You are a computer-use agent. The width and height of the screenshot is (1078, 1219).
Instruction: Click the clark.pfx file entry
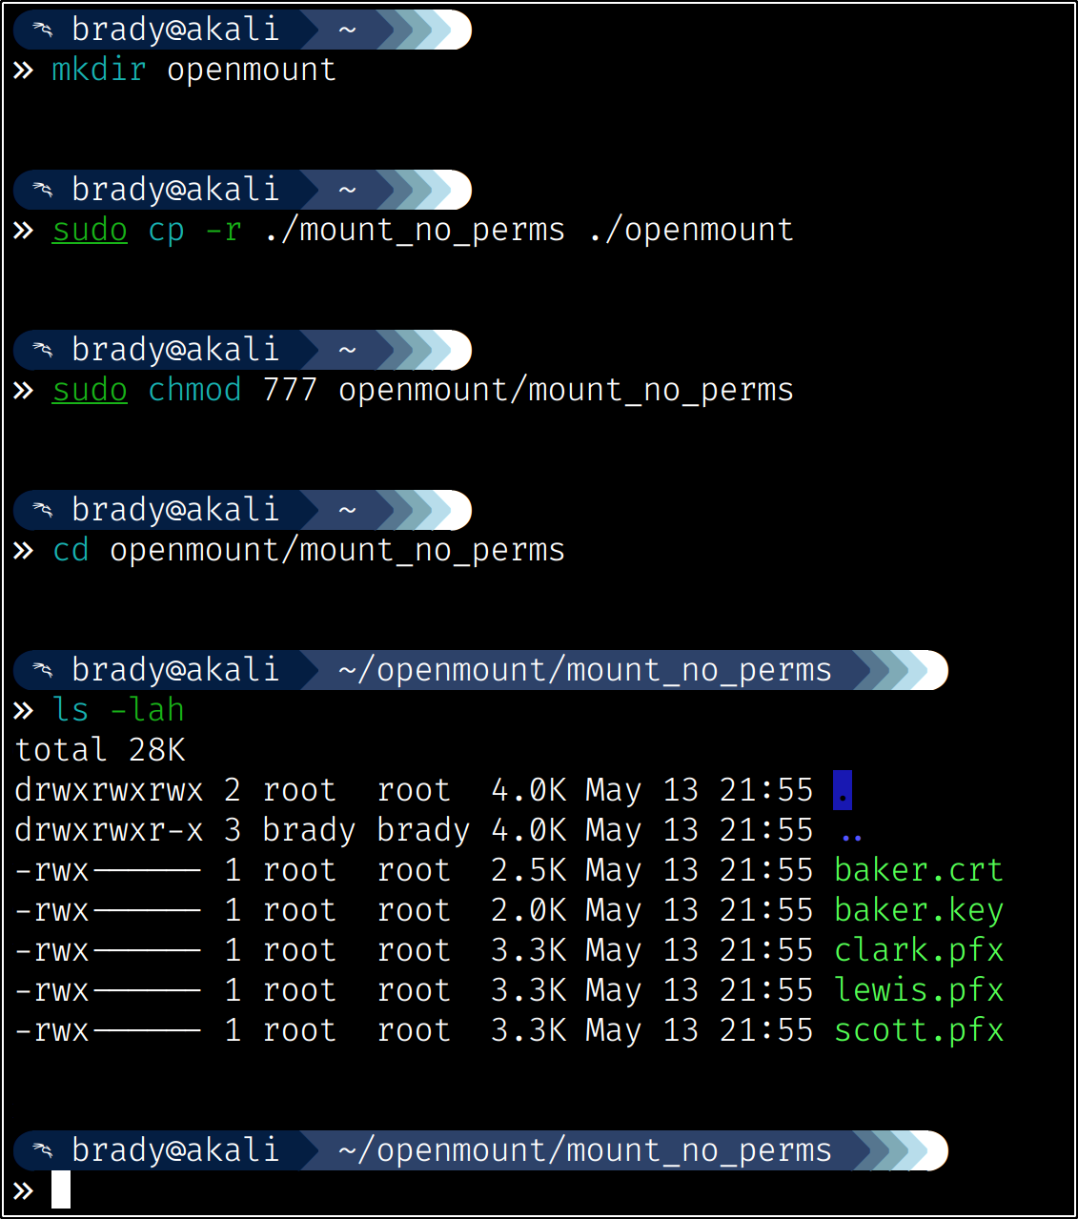[918, 950]
